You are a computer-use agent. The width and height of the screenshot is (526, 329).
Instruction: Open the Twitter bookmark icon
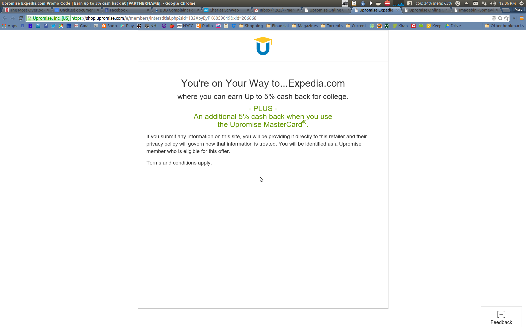coord(53,26)
